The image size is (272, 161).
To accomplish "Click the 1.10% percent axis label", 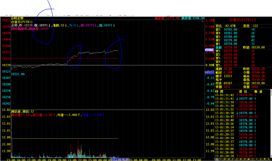I will coord(210,20).
